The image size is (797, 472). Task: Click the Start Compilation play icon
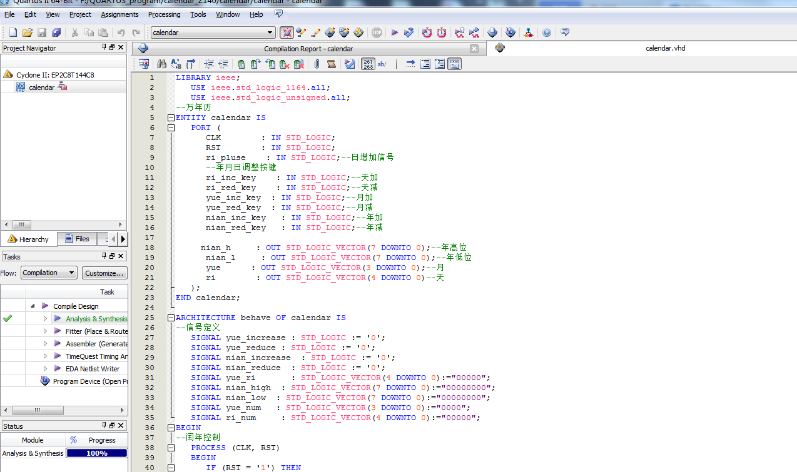394,33
